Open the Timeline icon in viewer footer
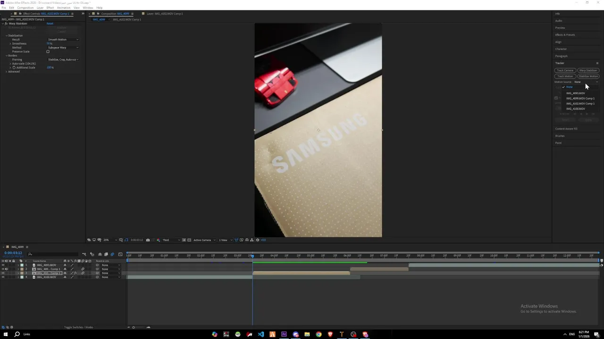The image size is (604, 339). (247, 240)
